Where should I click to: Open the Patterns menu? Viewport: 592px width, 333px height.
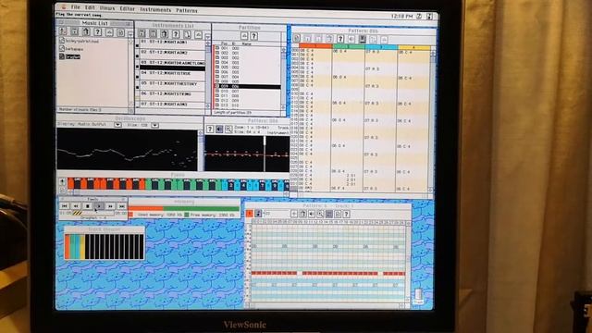point(187,10)
